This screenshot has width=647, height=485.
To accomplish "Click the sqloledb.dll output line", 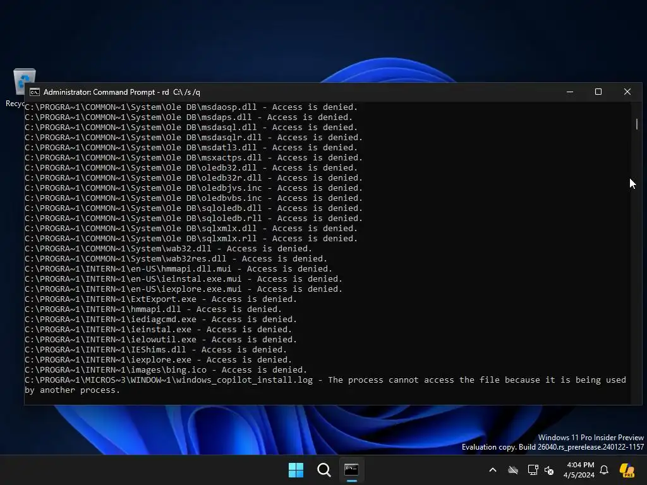I will coord(193,208).
